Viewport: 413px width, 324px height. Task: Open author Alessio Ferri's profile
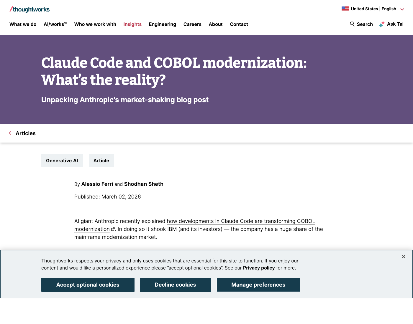[97, 184]
